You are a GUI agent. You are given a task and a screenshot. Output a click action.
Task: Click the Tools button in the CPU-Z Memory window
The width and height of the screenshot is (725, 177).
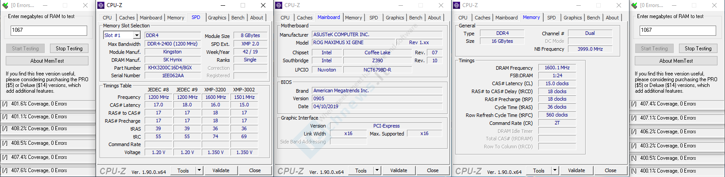(x=539, y=170)
